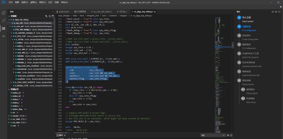Toggle the output scroll lock icon

(231, 135)
